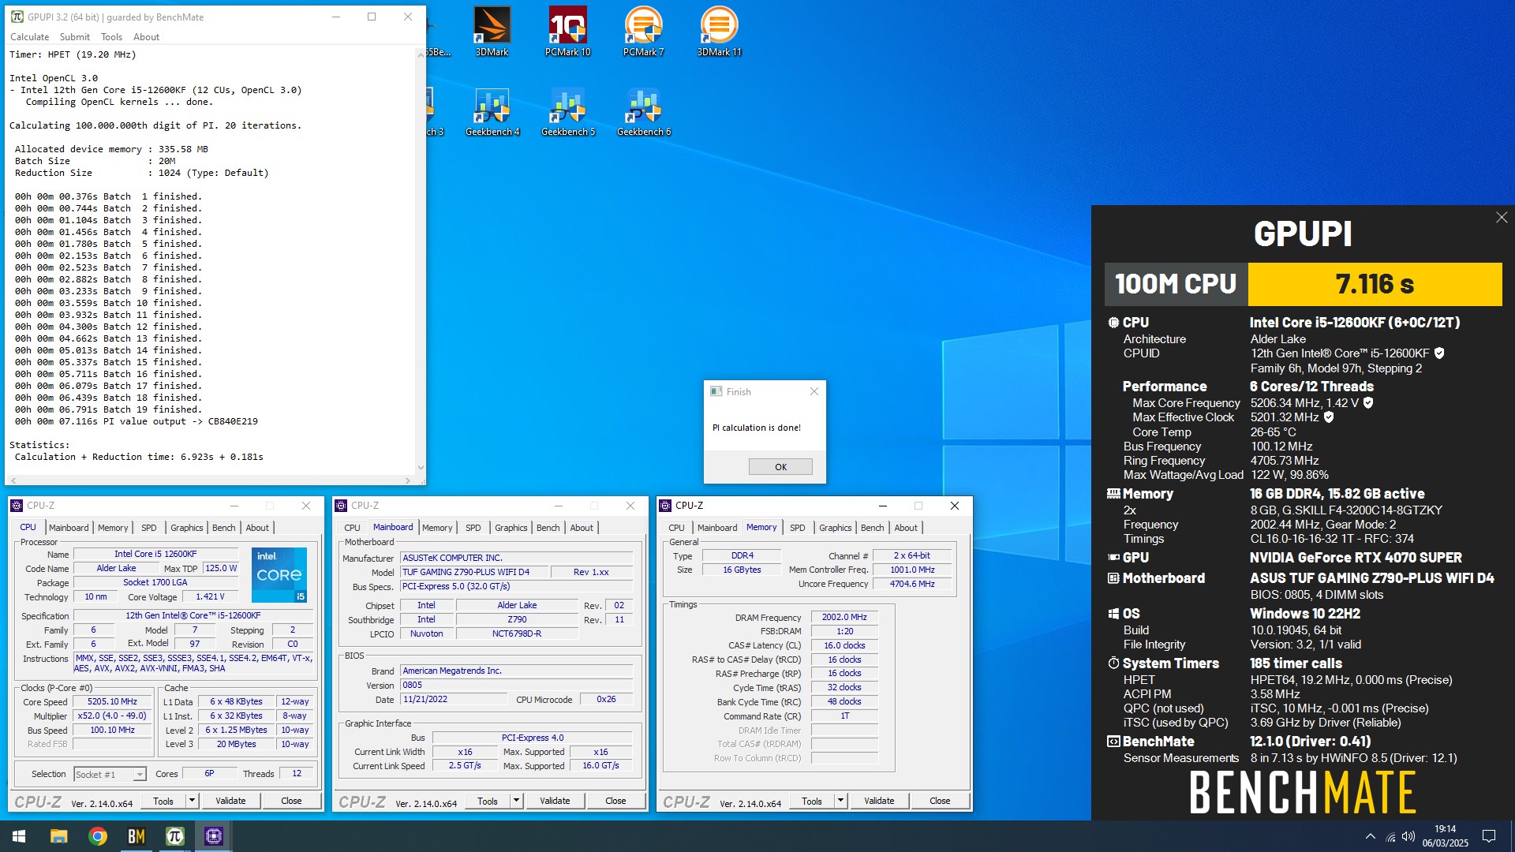
Task: Select Mainboard tab in right CPU-Z window
Action: point(717,528)
